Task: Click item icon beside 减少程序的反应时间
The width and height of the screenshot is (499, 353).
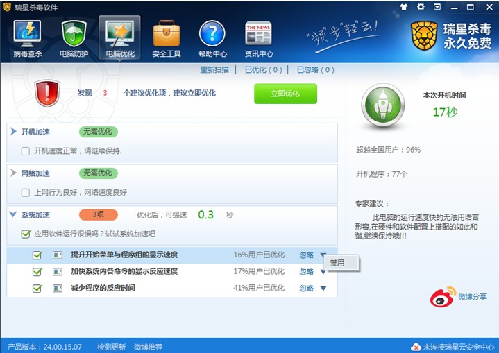Action: pos(58,289)
